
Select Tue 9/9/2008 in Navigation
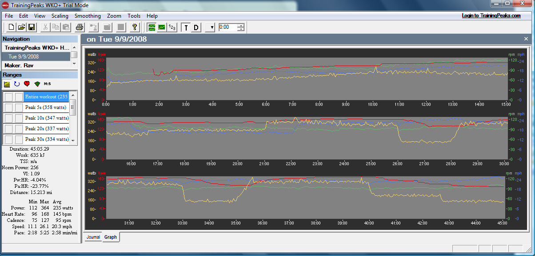tap(36, 56)
